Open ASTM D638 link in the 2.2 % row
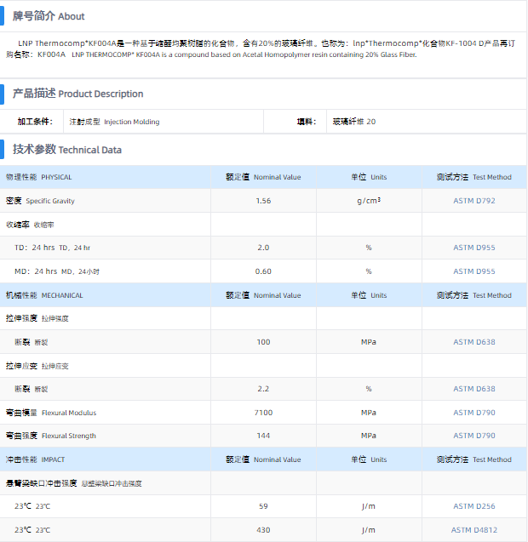This screenshot has height=542, width=528. click(473, 389)
